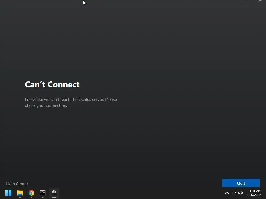
Task: Open File Explorer from taskbar
Action: point(20,193)
